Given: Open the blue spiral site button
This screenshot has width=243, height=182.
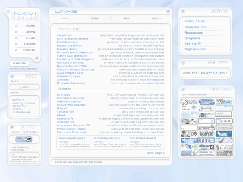Looking at the screenshot, I should pos(189,147).
